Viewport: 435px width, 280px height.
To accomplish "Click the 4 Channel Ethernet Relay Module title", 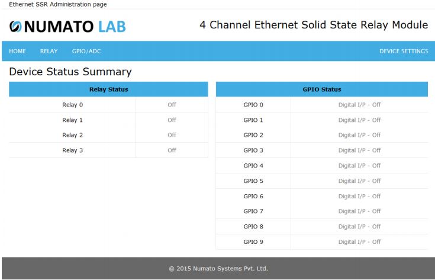I will coord(314,25).
